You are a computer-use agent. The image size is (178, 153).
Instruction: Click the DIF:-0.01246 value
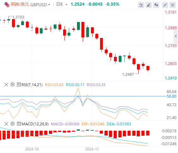pyautogui.click(x=93, y=124)
